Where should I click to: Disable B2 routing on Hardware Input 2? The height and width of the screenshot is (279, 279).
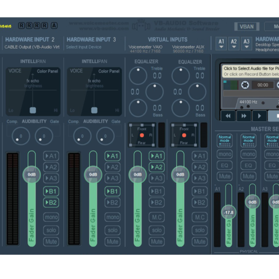coord(51,202)
